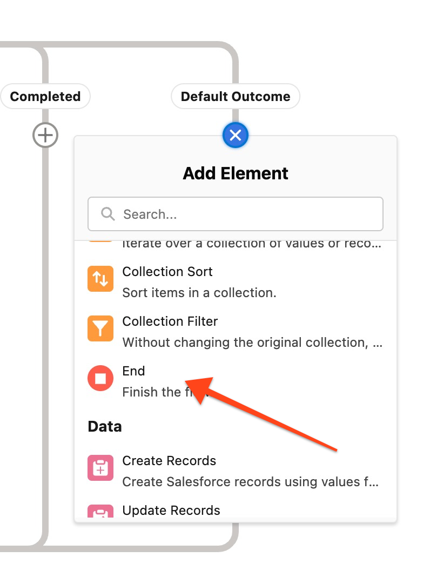Select the Collection Sort element icon

(100, 279)
